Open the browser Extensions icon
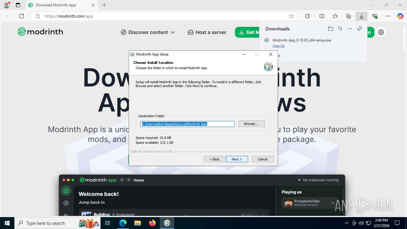Image resolution: width=407 pixels, height=229 pixels. click(x=307, y=16)
